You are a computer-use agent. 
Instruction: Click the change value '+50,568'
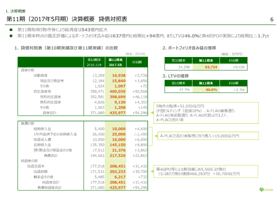click(x=140, y=91)
